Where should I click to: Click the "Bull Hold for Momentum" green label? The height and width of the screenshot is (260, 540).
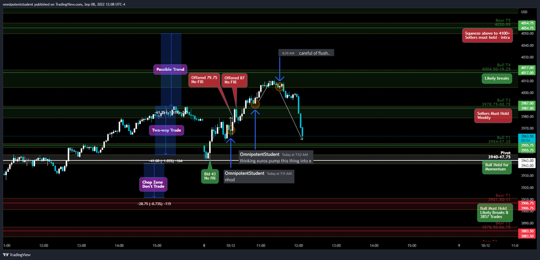coord(497,167)
